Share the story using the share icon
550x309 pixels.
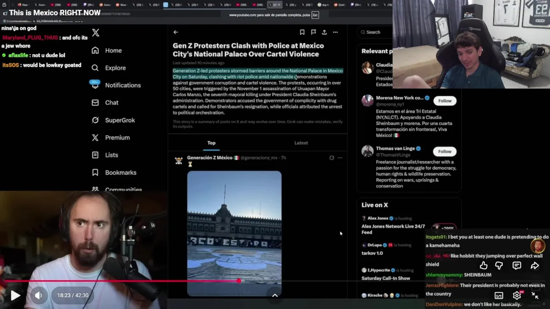(x=324, y=32)
